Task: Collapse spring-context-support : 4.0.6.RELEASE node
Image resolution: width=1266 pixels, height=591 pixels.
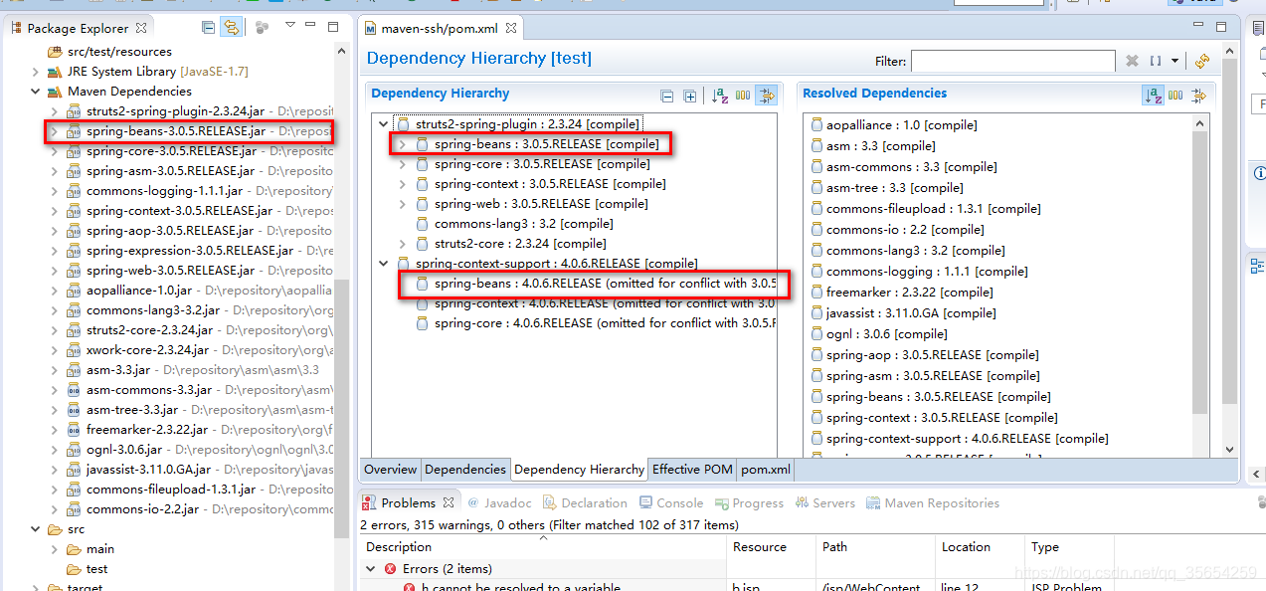Action: (383, 264)
